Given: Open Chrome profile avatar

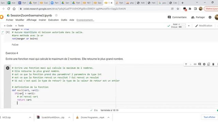Looking at the screenshot, I should pyautogui.click(x=201, y=9).
